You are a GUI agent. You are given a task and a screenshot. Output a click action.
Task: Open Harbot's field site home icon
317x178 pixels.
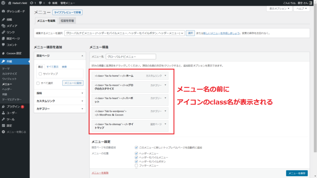pos(10,3)
